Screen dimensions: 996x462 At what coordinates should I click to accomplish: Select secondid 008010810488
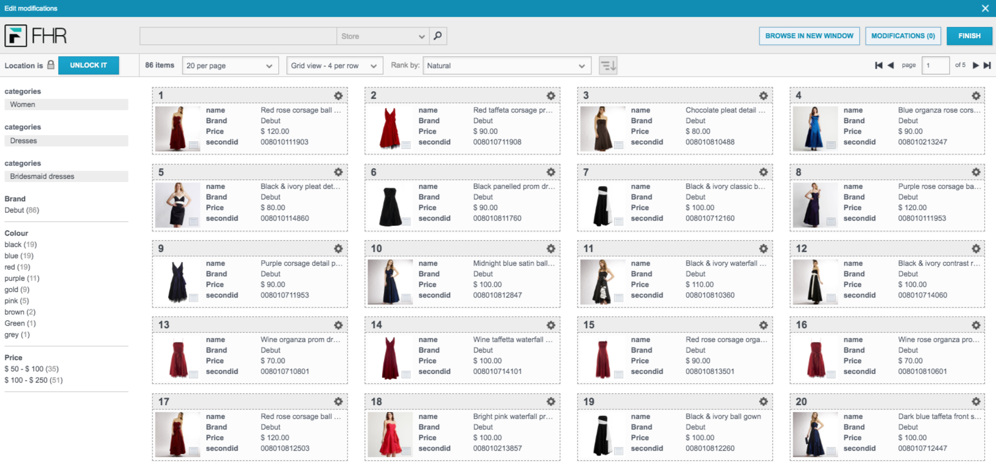710,142
